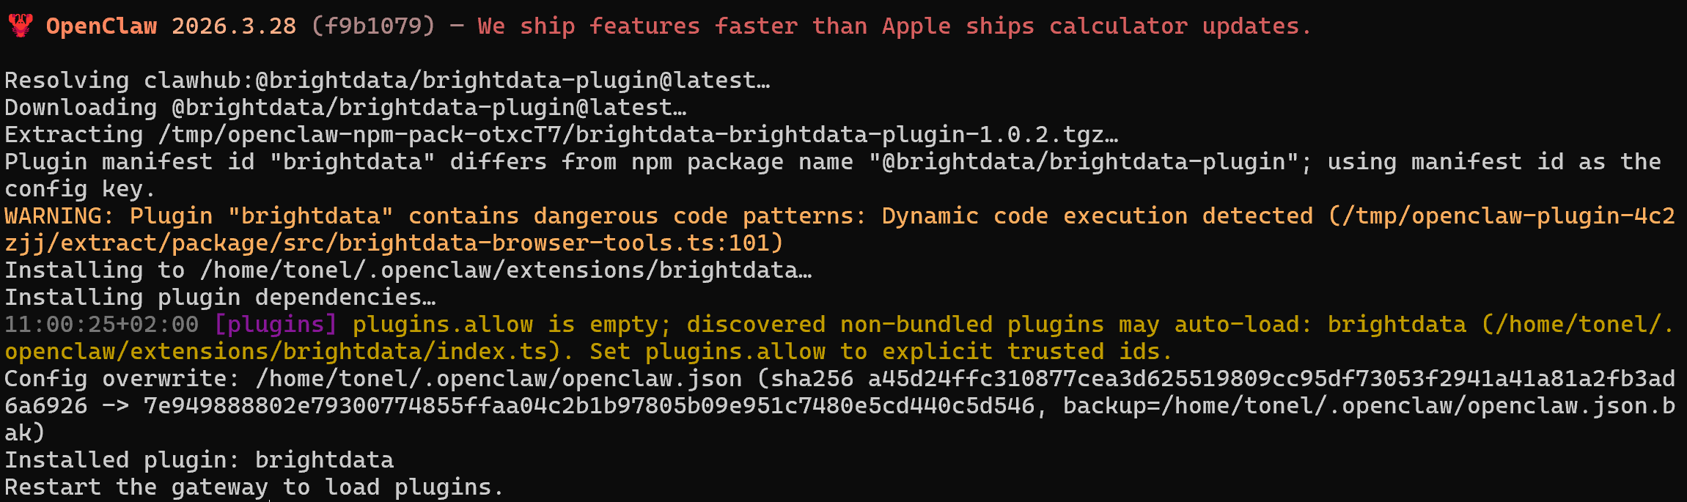The width and height of the screenshot is (1687, 502).
Task: Click the OpenClaw lobster logo icon
Action: (x=20, y=26)
